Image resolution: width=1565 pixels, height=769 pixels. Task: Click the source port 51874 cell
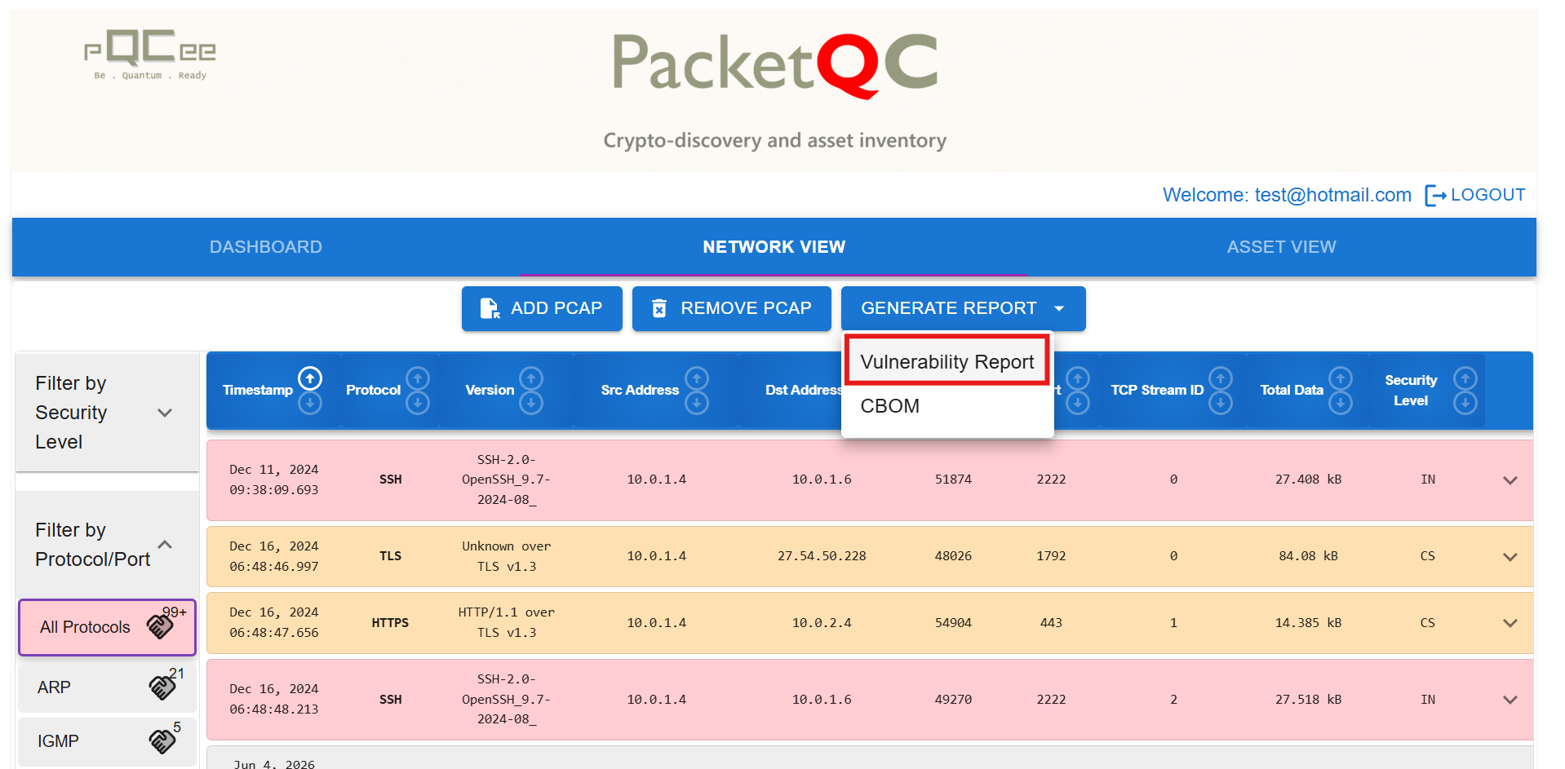(x=953, y=480)
